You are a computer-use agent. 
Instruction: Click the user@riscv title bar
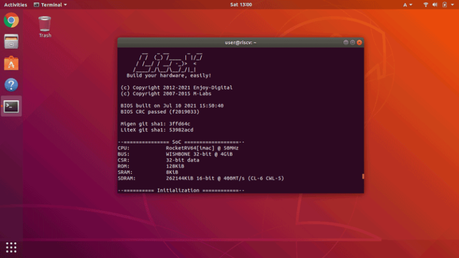coord(239,42)
